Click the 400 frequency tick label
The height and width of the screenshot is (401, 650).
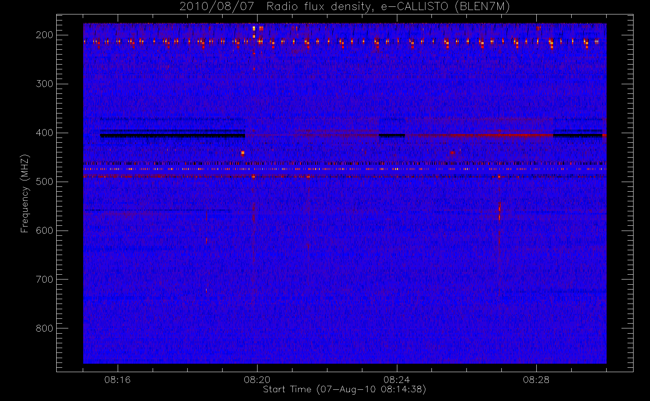(x=45, y=133)
